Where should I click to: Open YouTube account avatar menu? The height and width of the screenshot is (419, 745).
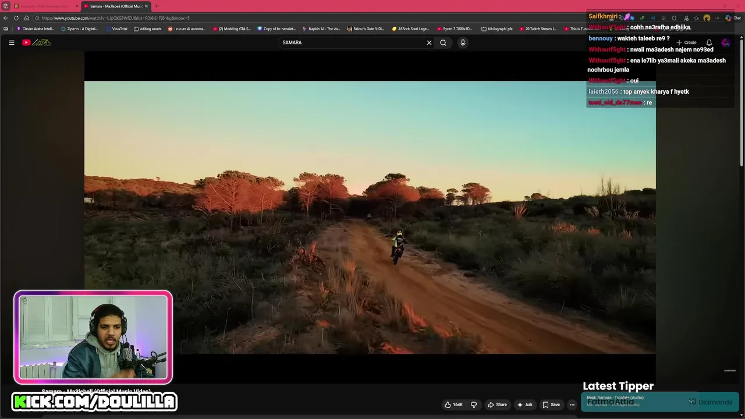725,42
